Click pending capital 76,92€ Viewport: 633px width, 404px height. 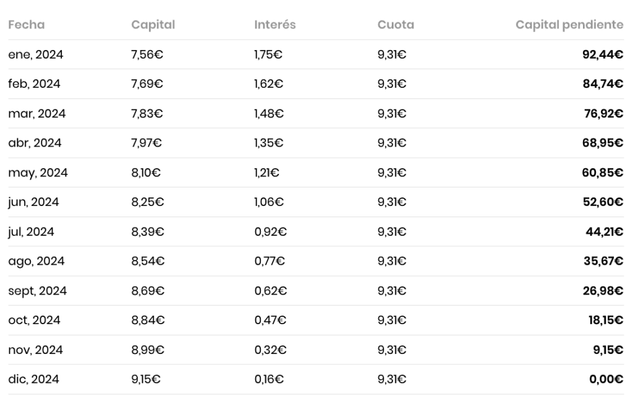click(x=602, y=114)
